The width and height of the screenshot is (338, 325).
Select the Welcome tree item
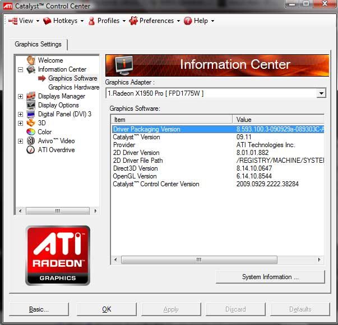coord(50,60)
